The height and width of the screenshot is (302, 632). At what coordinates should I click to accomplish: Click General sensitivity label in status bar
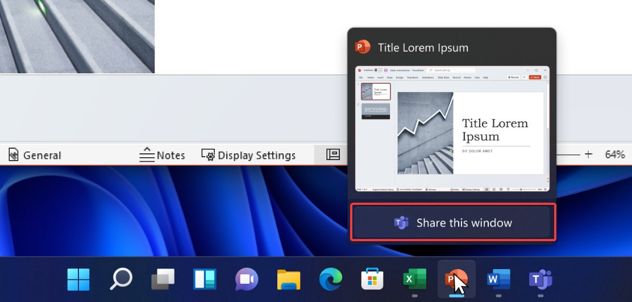pyautogui.click(x=35, y=155)
